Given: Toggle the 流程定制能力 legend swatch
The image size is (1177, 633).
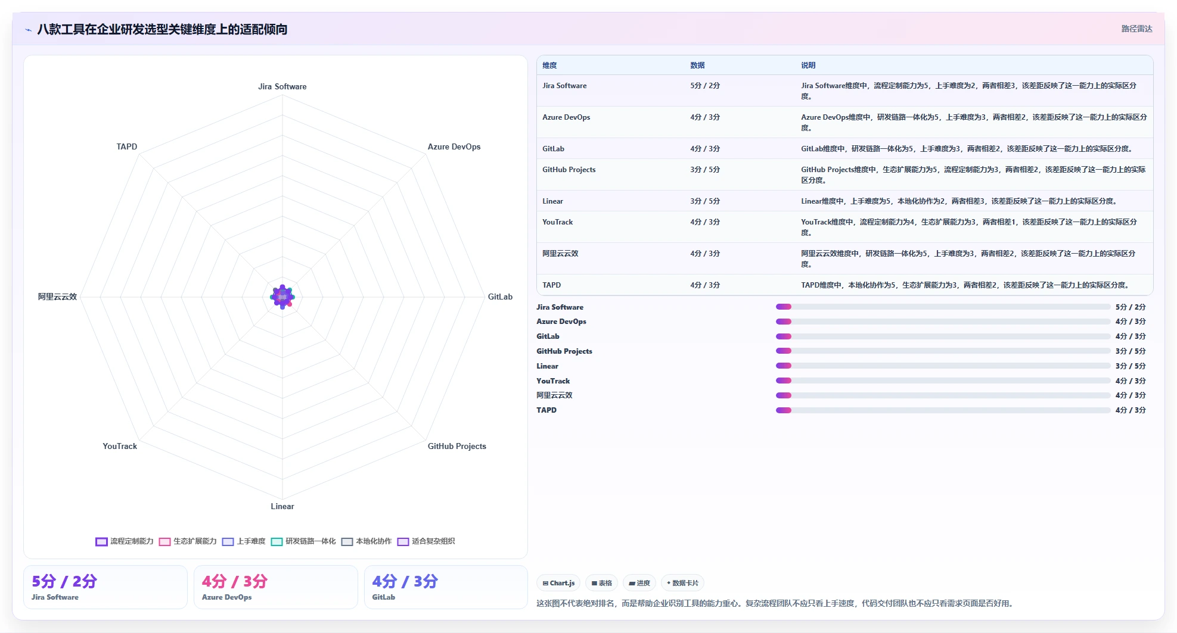Looking at the screenshot, I should (x=101, y=541).
